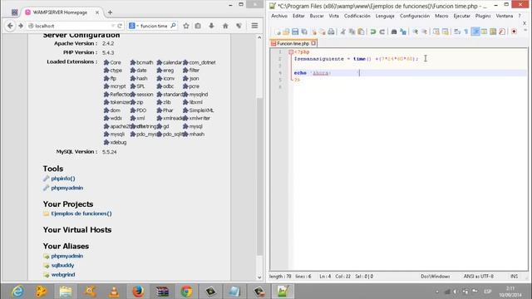The height and width of the screenshot is (299, 532).
Task: Go back in Firefox
Action: click(10, 26)
